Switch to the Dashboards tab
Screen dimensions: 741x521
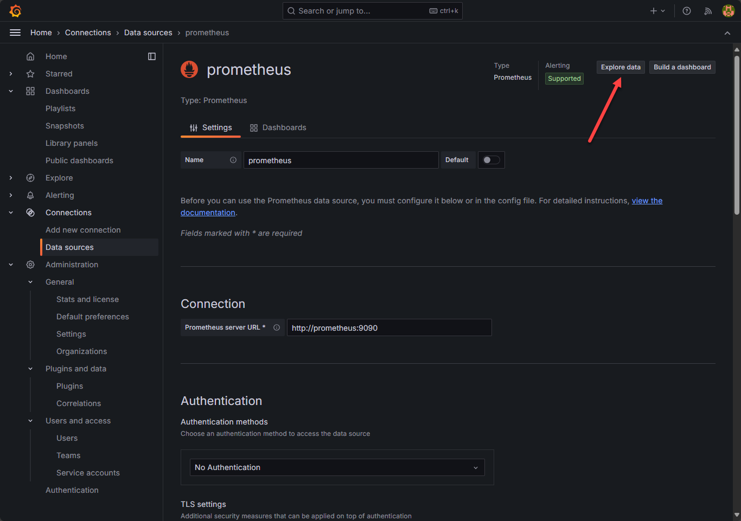pos(278,127)
